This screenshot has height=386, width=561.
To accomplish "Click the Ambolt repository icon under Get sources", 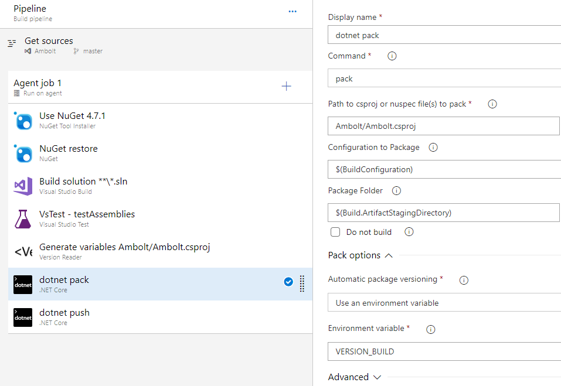I will click(x=28, y=51).
